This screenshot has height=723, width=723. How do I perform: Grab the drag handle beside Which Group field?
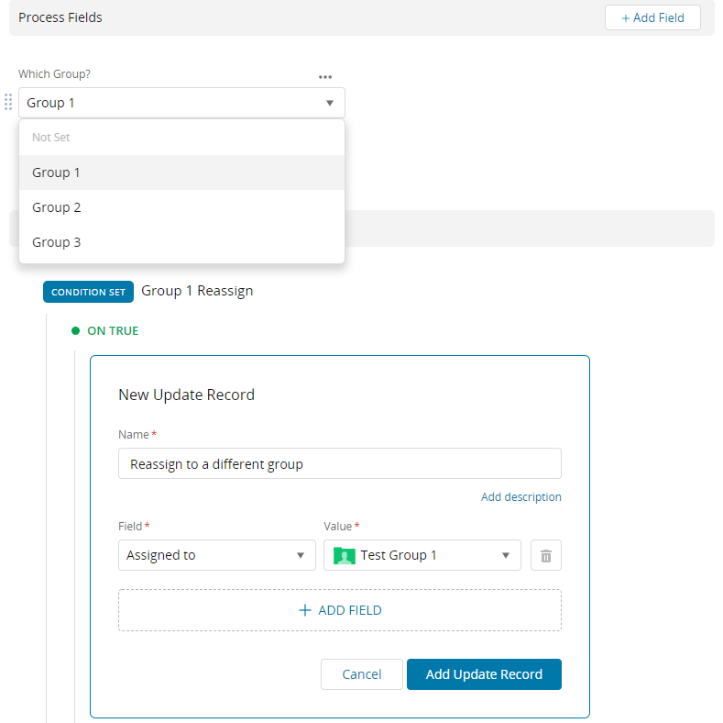point(9,102)
